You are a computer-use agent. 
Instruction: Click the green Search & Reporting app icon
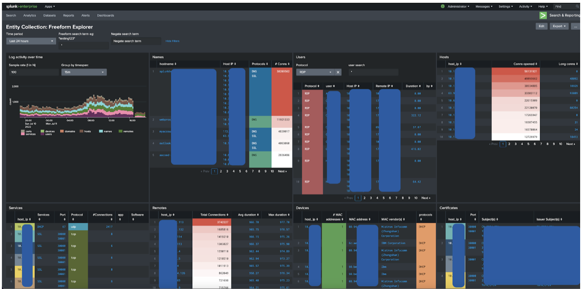(x=543, y=15)
